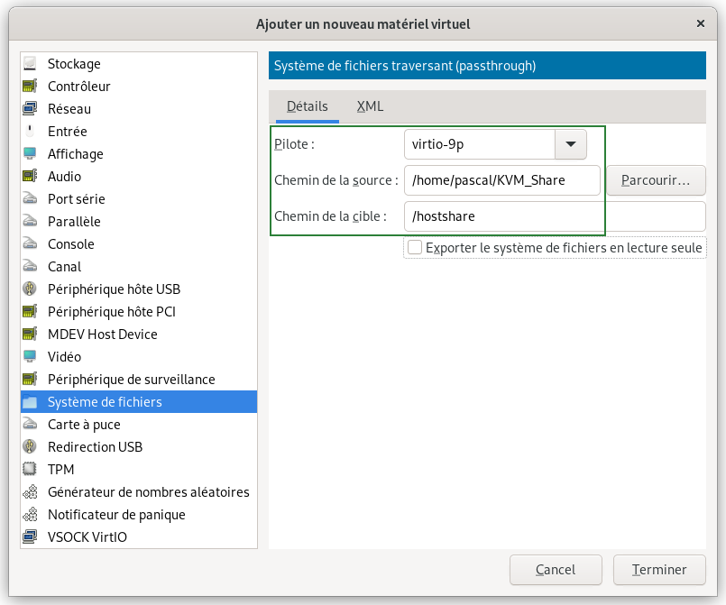The height and width of the screenshot is (605, 726).
Task: Select Générateur de nombres aléatoires entry
Action: [139, 492]
